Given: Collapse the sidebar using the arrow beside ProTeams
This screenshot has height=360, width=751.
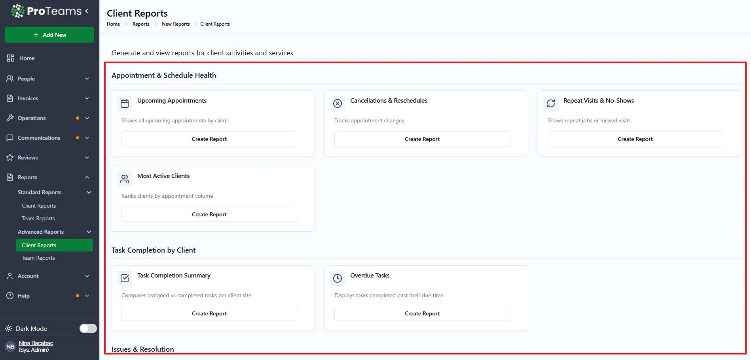Looking at the screenshot, I should [87, 11].
